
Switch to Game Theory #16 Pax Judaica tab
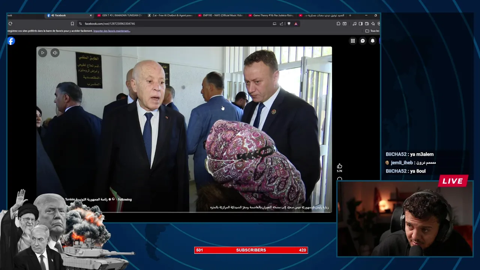271,15
